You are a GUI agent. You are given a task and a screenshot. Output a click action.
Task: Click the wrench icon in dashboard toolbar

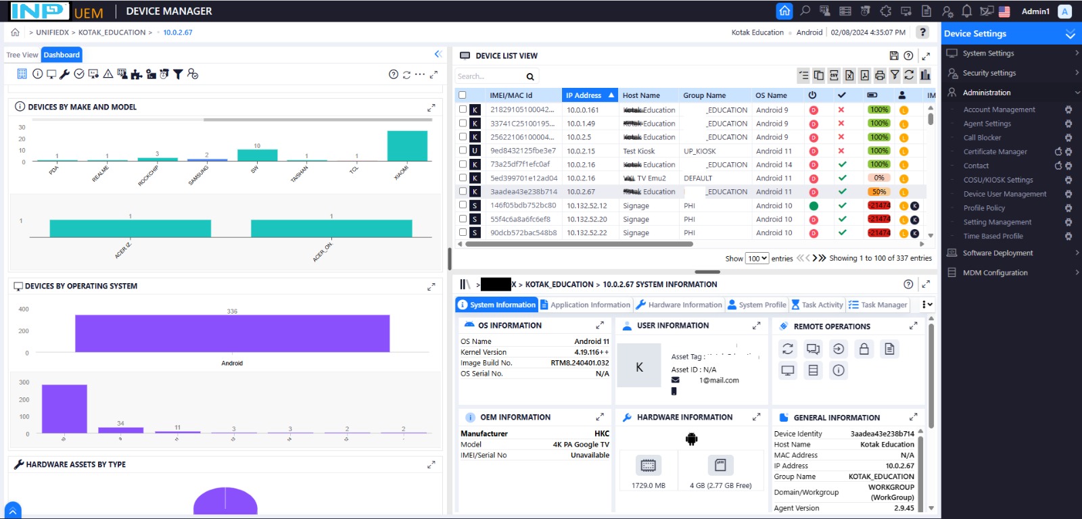coord(65,74)
